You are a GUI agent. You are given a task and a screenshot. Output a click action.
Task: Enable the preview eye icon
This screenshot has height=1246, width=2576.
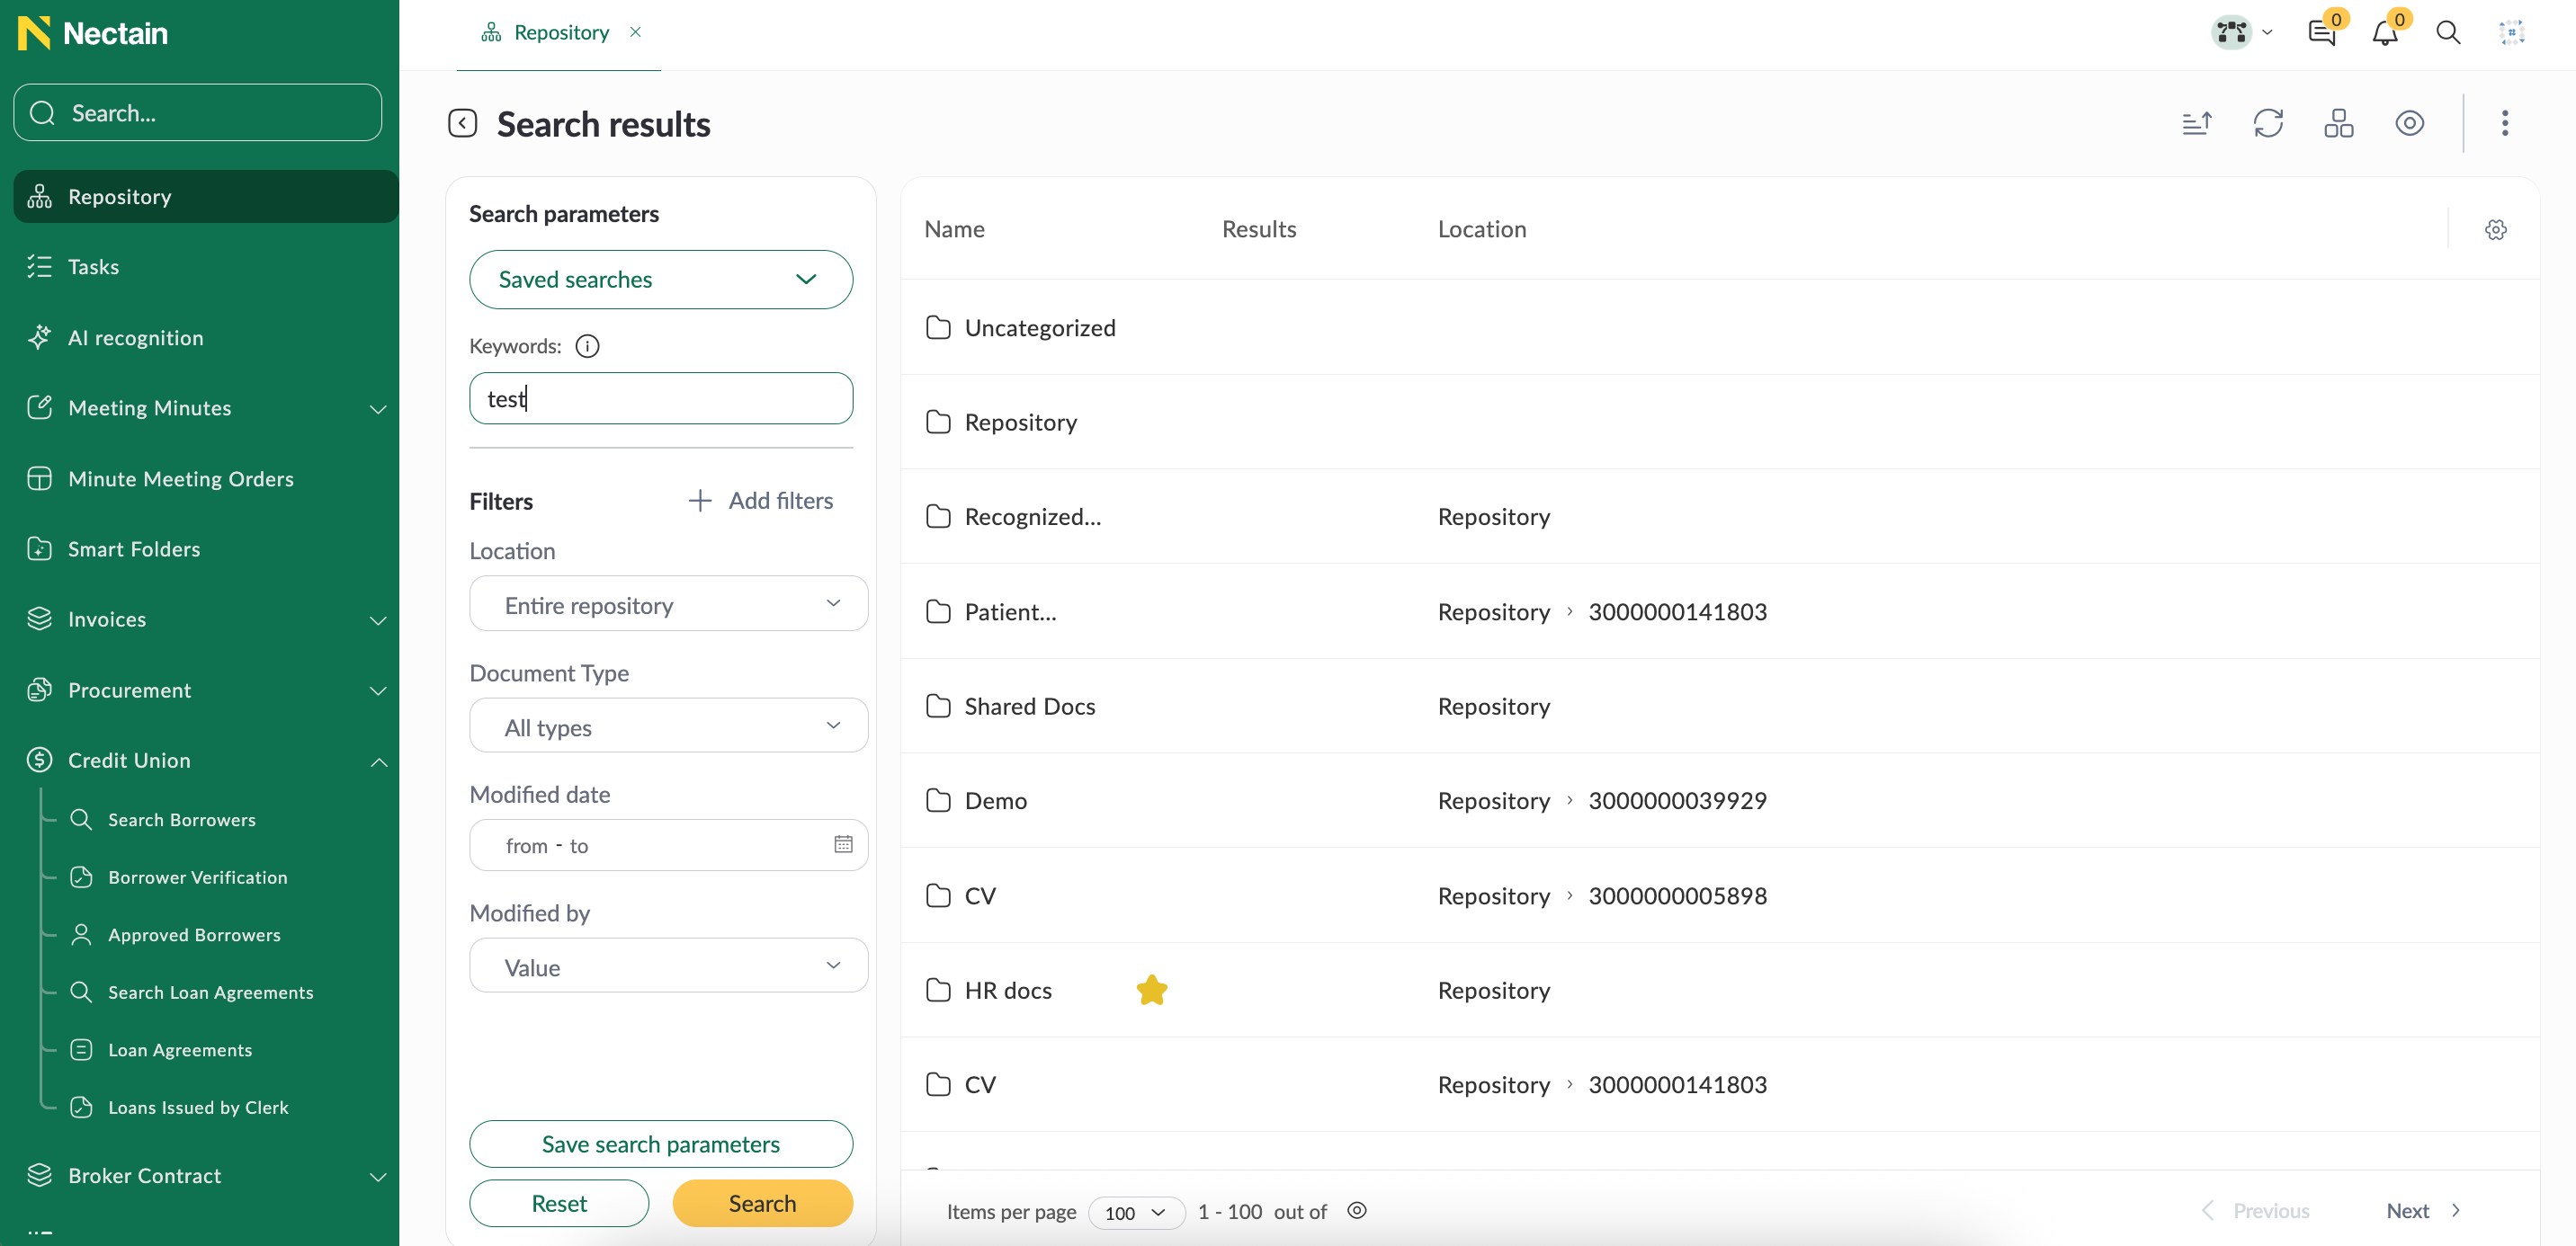point(2409,122)
